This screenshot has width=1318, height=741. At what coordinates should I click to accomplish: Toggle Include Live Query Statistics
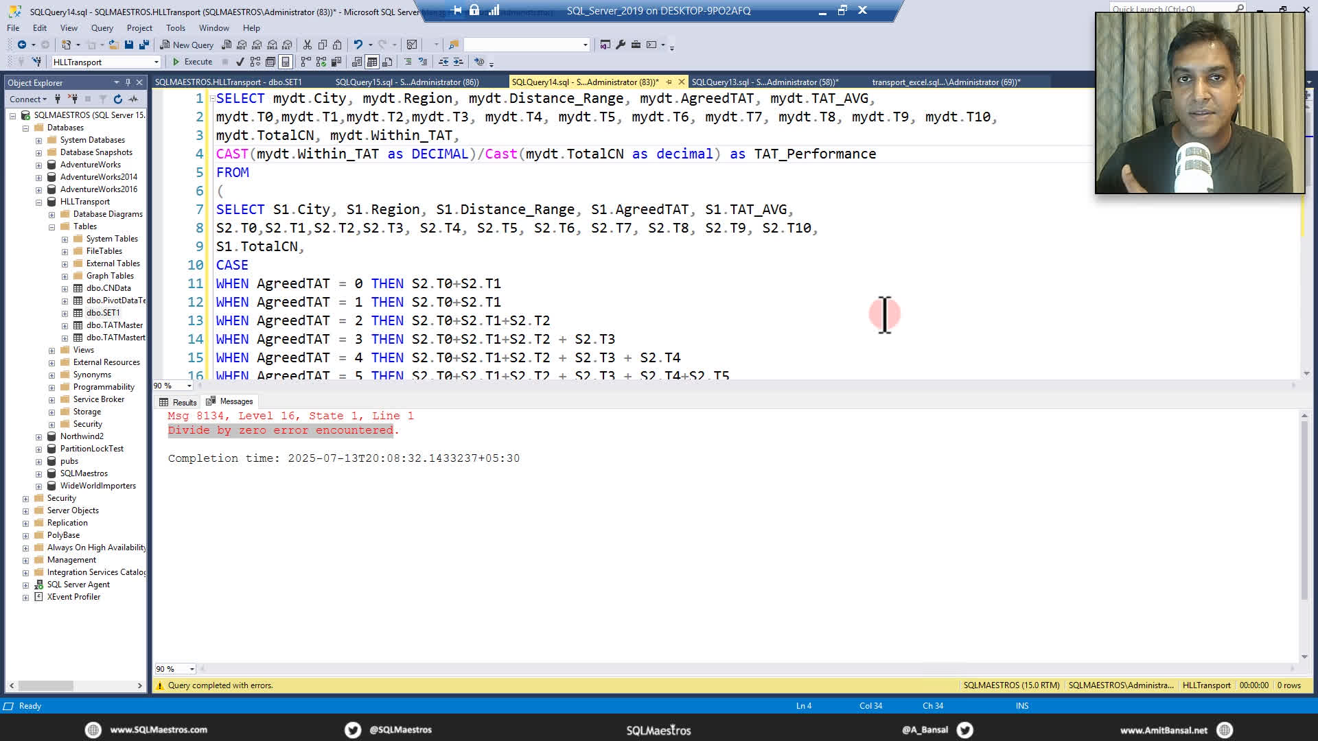321,62
